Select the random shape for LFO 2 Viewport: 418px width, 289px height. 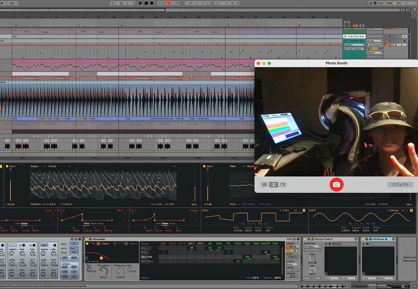tap(374, 223)
